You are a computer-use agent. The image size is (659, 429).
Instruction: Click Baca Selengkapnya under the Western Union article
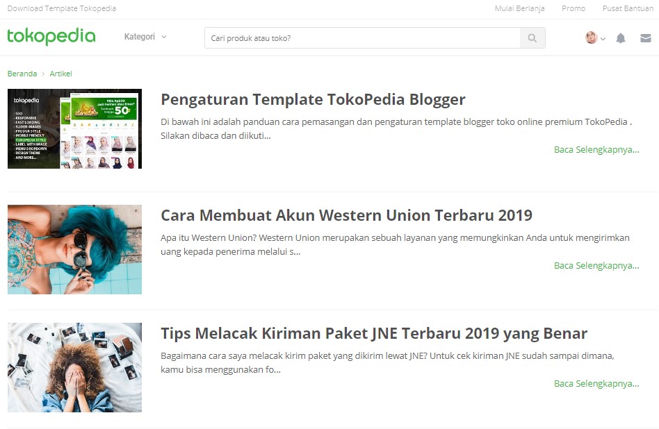597,265
